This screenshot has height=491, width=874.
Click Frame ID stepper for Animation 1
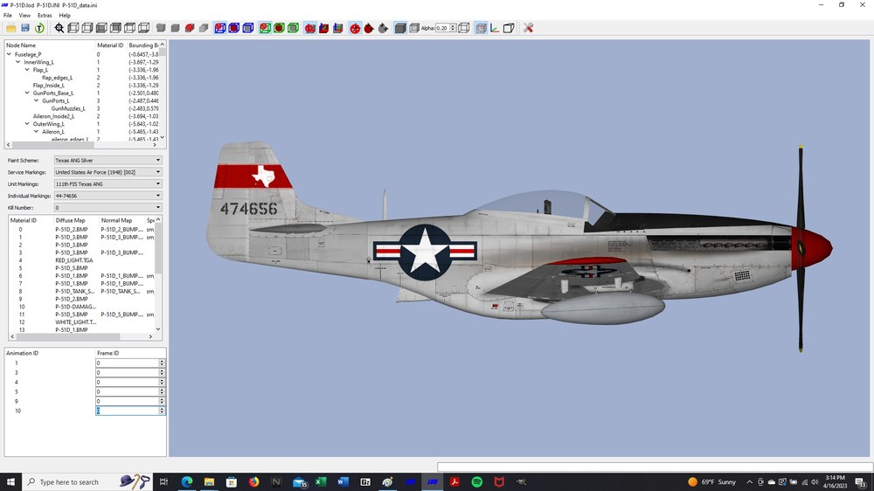[x=162, y=363]
